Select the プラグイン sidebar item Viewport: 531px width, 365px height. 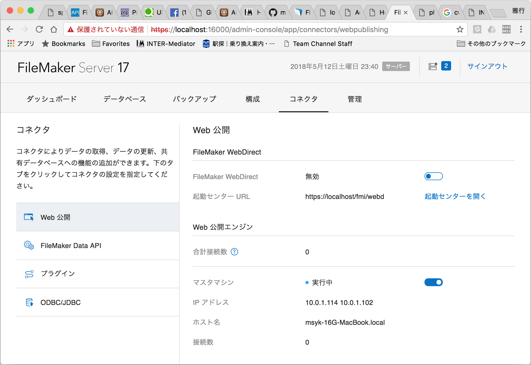[98, 274]
